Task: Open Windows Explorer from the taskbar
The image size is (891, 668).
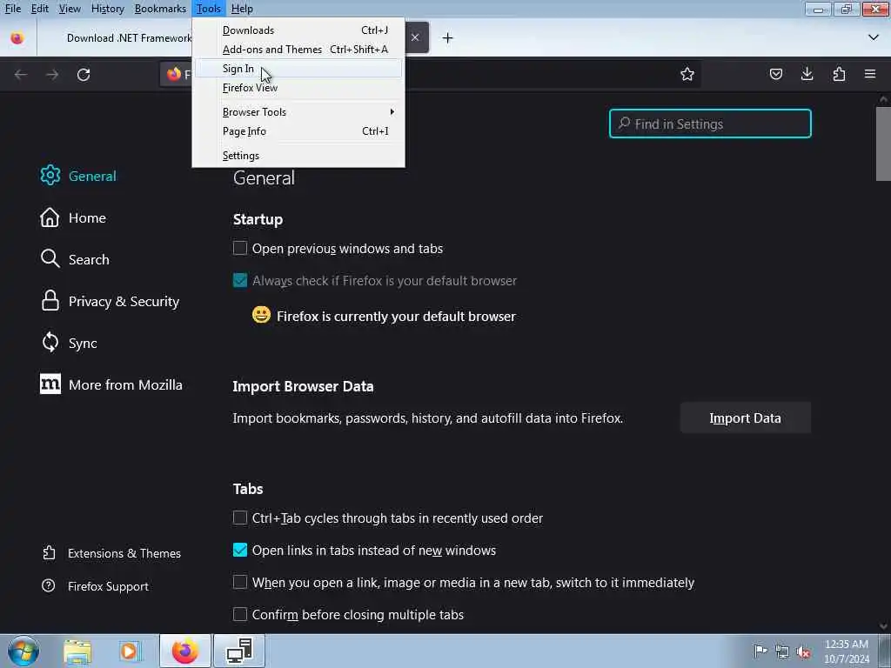Action: [77, 651]
